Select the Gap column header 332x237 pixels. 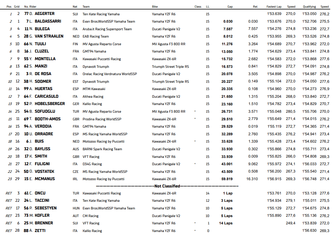(230, 6)
